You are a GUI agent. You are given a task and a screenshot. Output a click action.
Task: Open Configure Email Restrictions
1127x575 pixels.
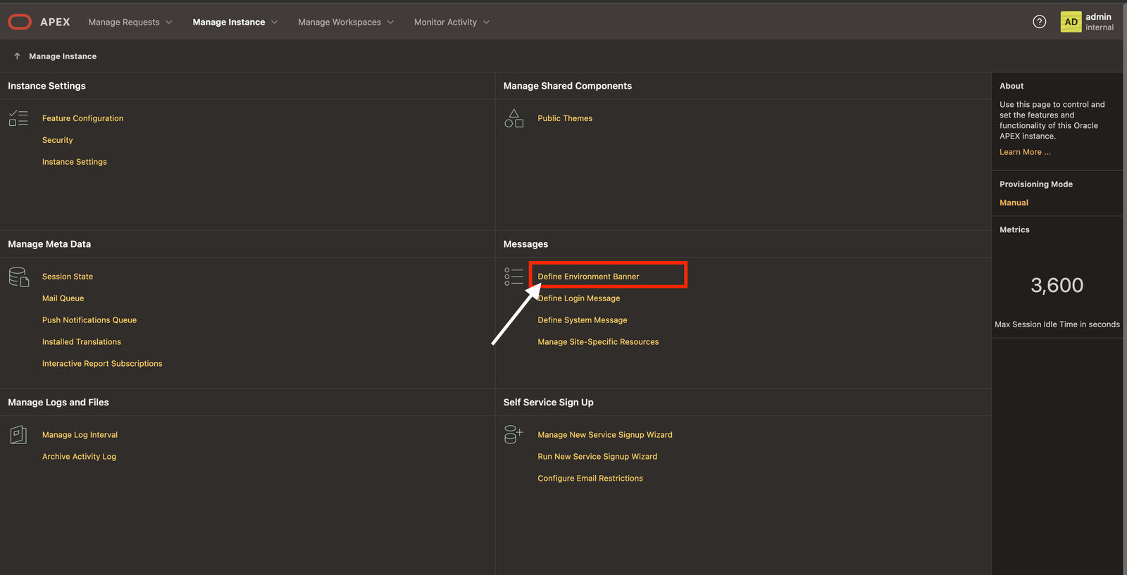(590, 479)
